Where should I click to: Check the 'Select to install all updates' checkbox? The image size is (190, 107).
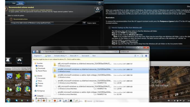tap(6, 15)
